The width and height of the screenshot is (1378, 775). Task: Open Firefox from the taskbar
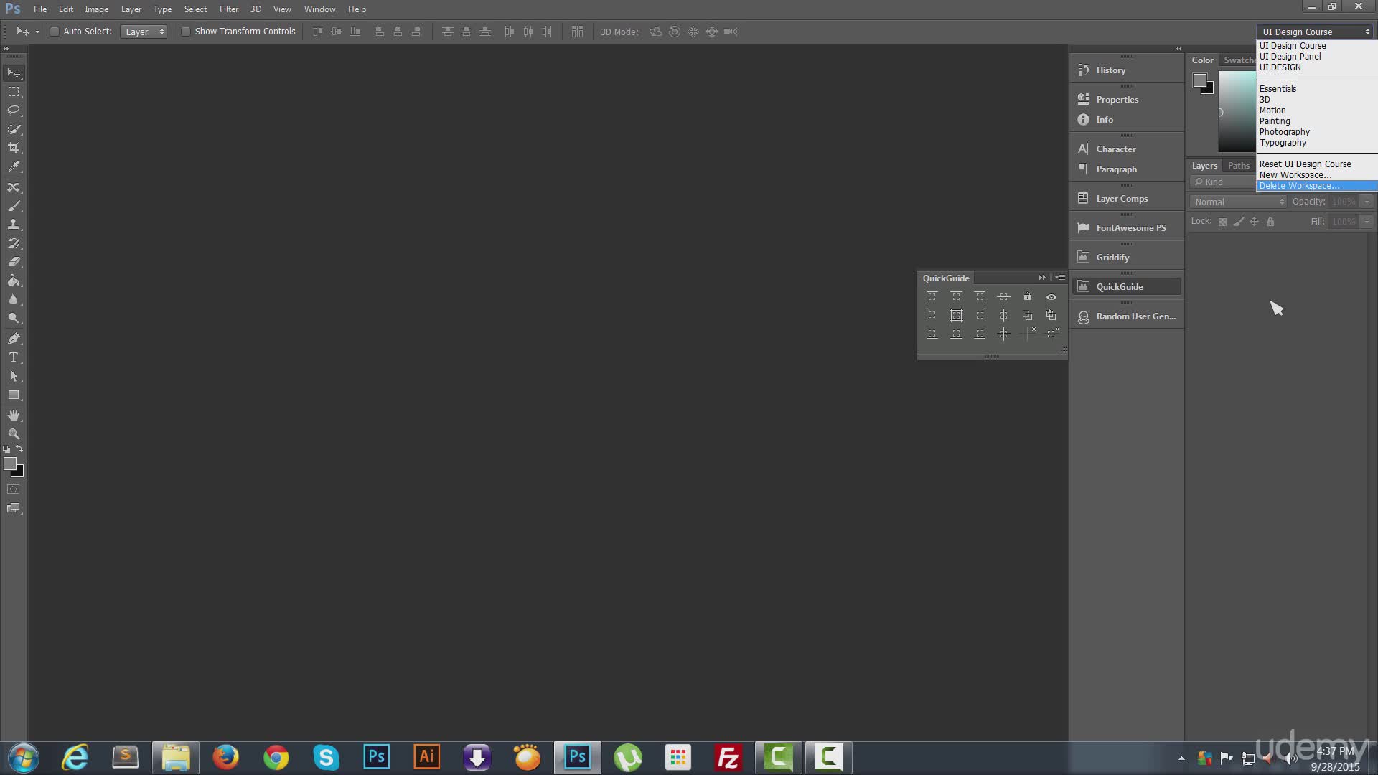(226, 758)
